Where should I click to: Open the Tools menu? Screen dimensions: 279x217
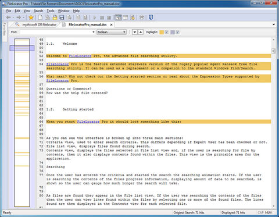click(x=51, y=11)
